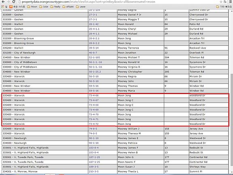Viewport: 233px width, 175px height.
Task: Select the owner name Moon Susan J
Action: (126, 166)
